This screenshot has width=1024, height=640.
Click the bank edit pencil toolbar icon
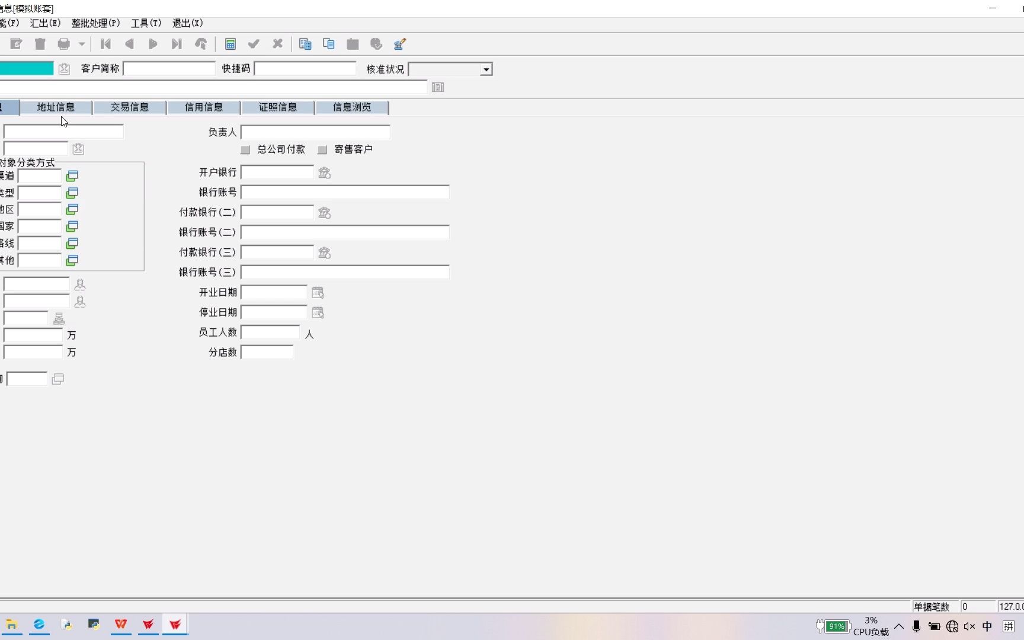pyautogui.click(x=400, y=44)
